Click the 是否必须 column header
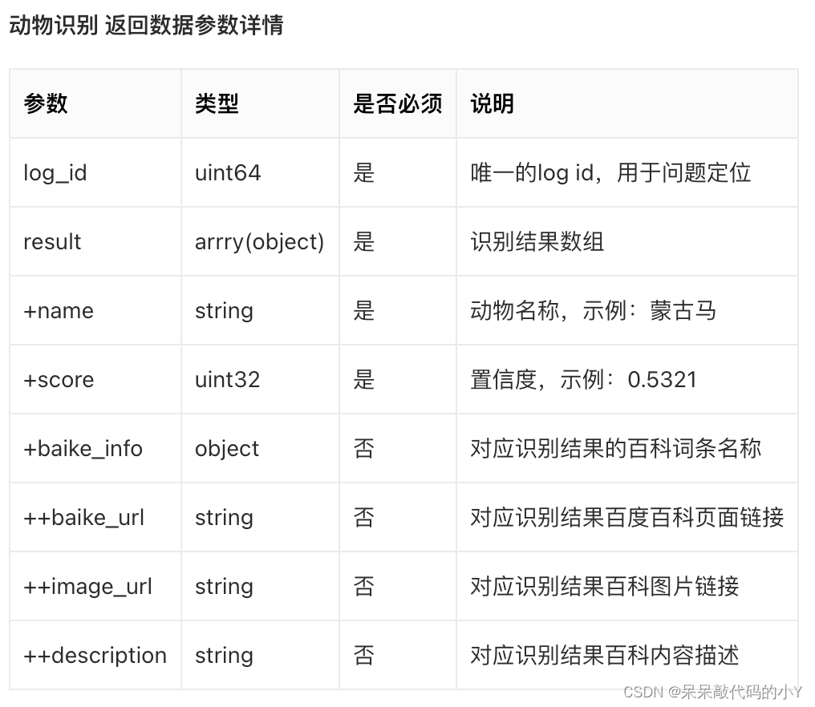 [x=397, y=103]
